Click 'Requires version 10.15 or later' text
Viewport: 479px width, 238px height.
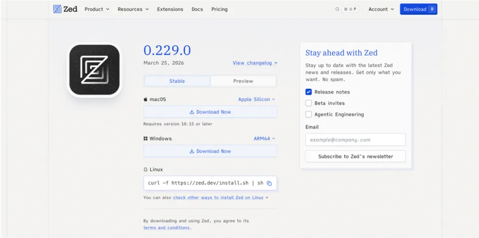(178, 124)
